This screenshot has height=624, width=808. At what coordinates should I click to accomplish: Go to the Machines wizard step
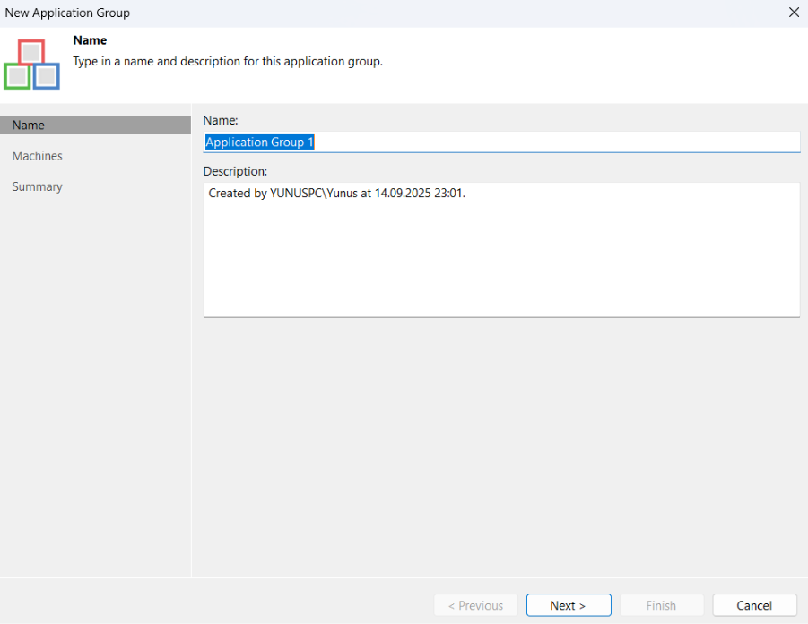click(38, 156)
